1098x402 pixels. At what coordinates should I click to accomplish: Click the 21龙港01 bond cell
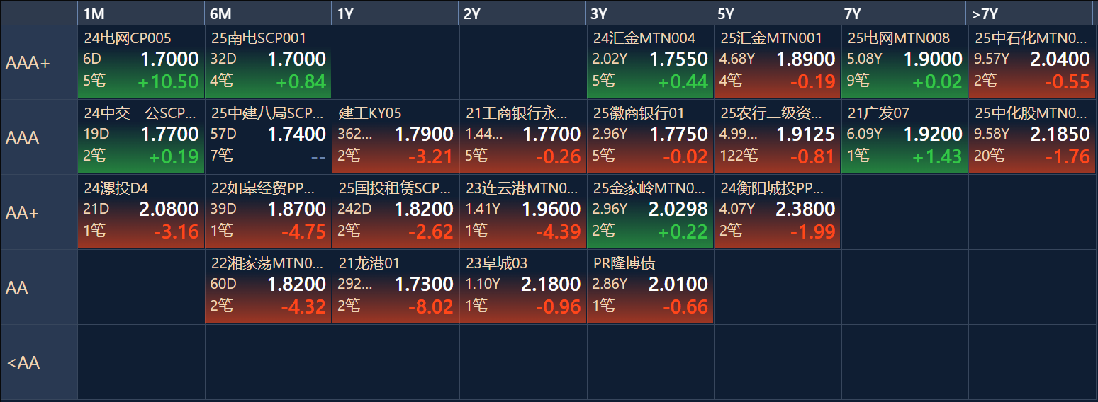[395, 287]
